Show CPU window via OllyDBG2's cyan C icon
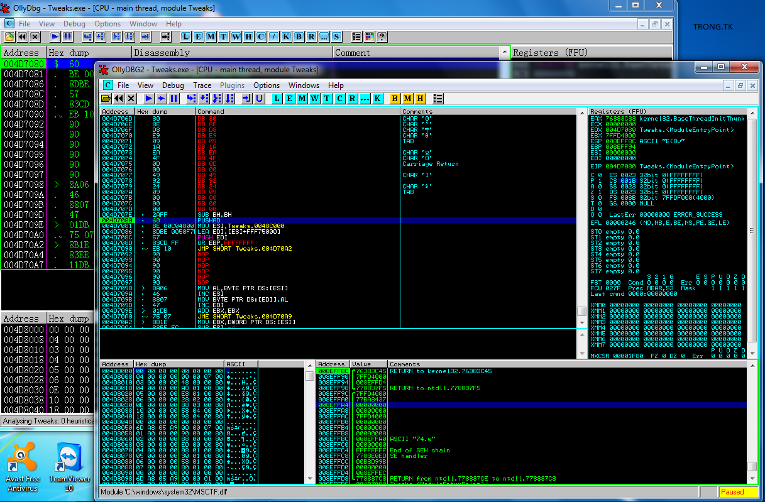The height and width of the screenshot is (502, 765). tap(339, 99)
